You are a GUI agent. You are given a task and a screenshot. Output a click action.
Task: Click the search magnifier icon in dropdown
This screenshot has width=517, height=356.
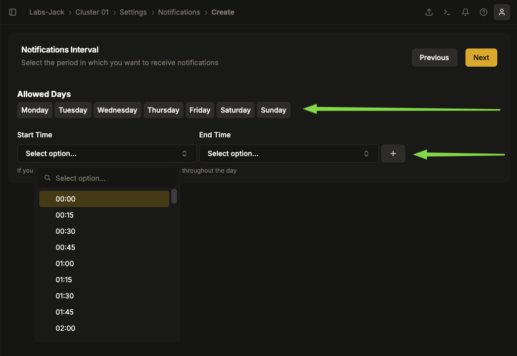(x=48, y=178)
